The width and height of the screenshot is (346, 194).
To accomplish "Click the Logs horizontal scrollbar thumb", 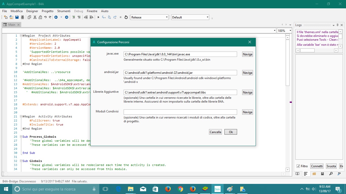I will point(307,50).
